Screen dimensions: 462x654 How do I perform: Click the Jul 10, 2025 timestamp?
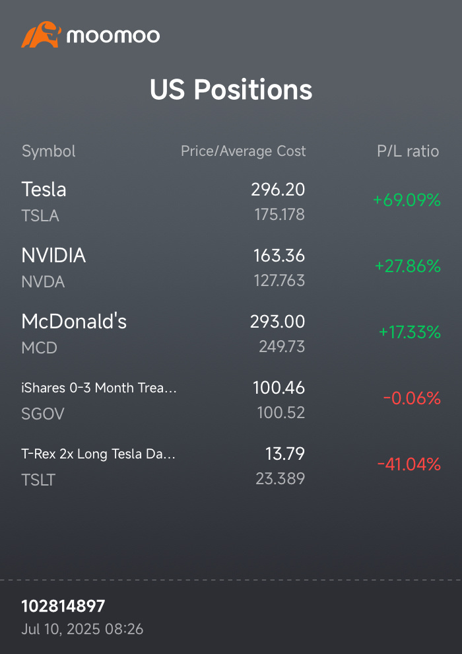tap(82, 628)
